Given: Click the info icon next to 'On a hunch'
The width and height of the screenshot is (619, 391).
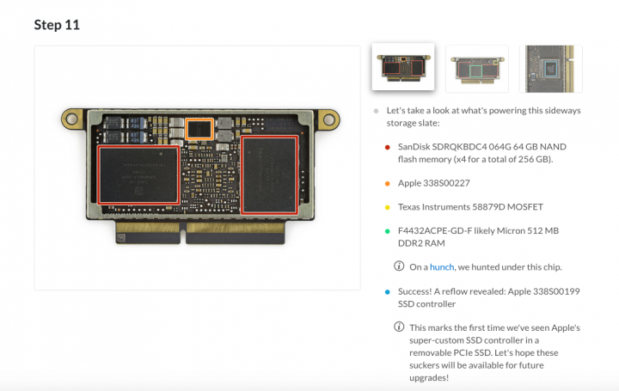Looking at the screenshot, I should (399, 266).
